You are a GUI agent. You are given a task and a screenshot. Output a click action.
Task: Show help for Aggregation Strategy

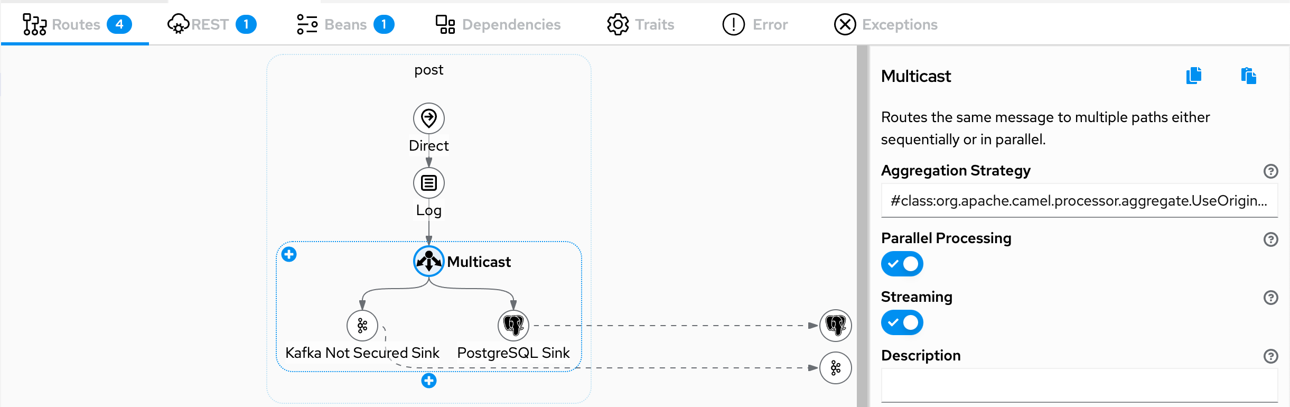click(x=1270, y=171)
